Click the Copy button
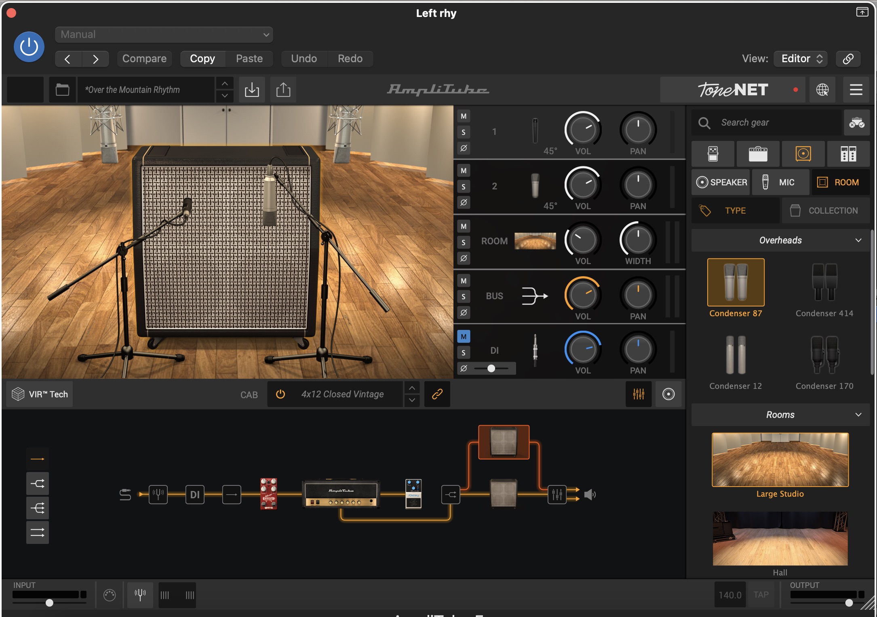This screenshot has width=877, height=617. (x=202, y=59)
